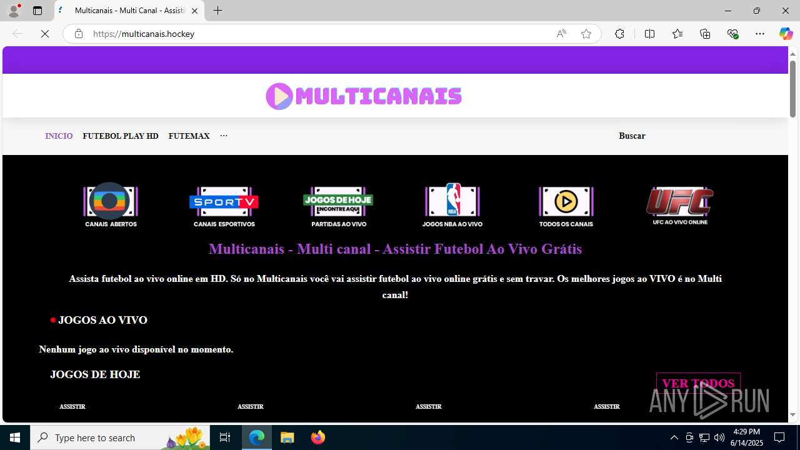Open File Explorer from taskbar
Image resolution: width=800 pixels, height=450 pixels.
(287, 437)
